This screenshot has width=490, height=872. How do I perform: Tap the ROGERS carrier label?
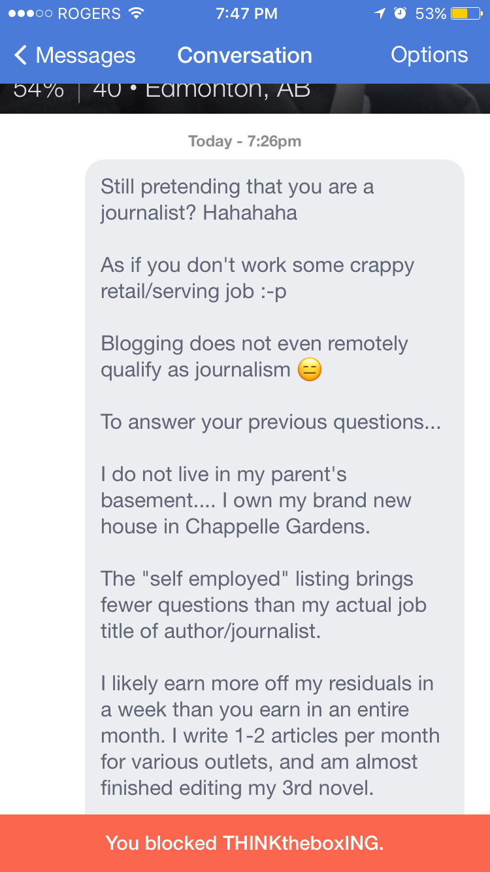tap(90, 13)
